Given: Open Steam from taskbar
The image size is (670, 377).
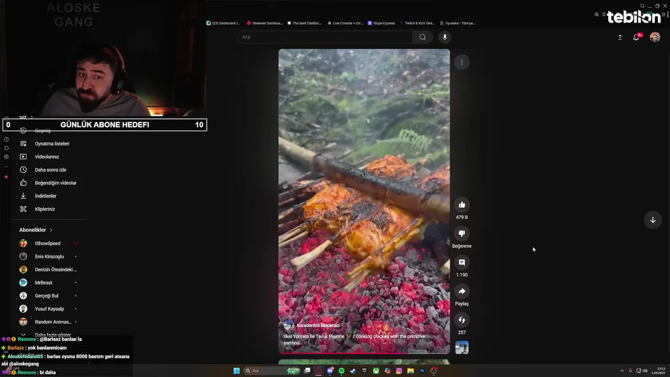Looking at the screenshot, I should tap(353, 371).
